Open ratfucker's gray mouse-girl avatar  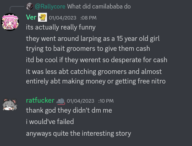click(10, 104)
